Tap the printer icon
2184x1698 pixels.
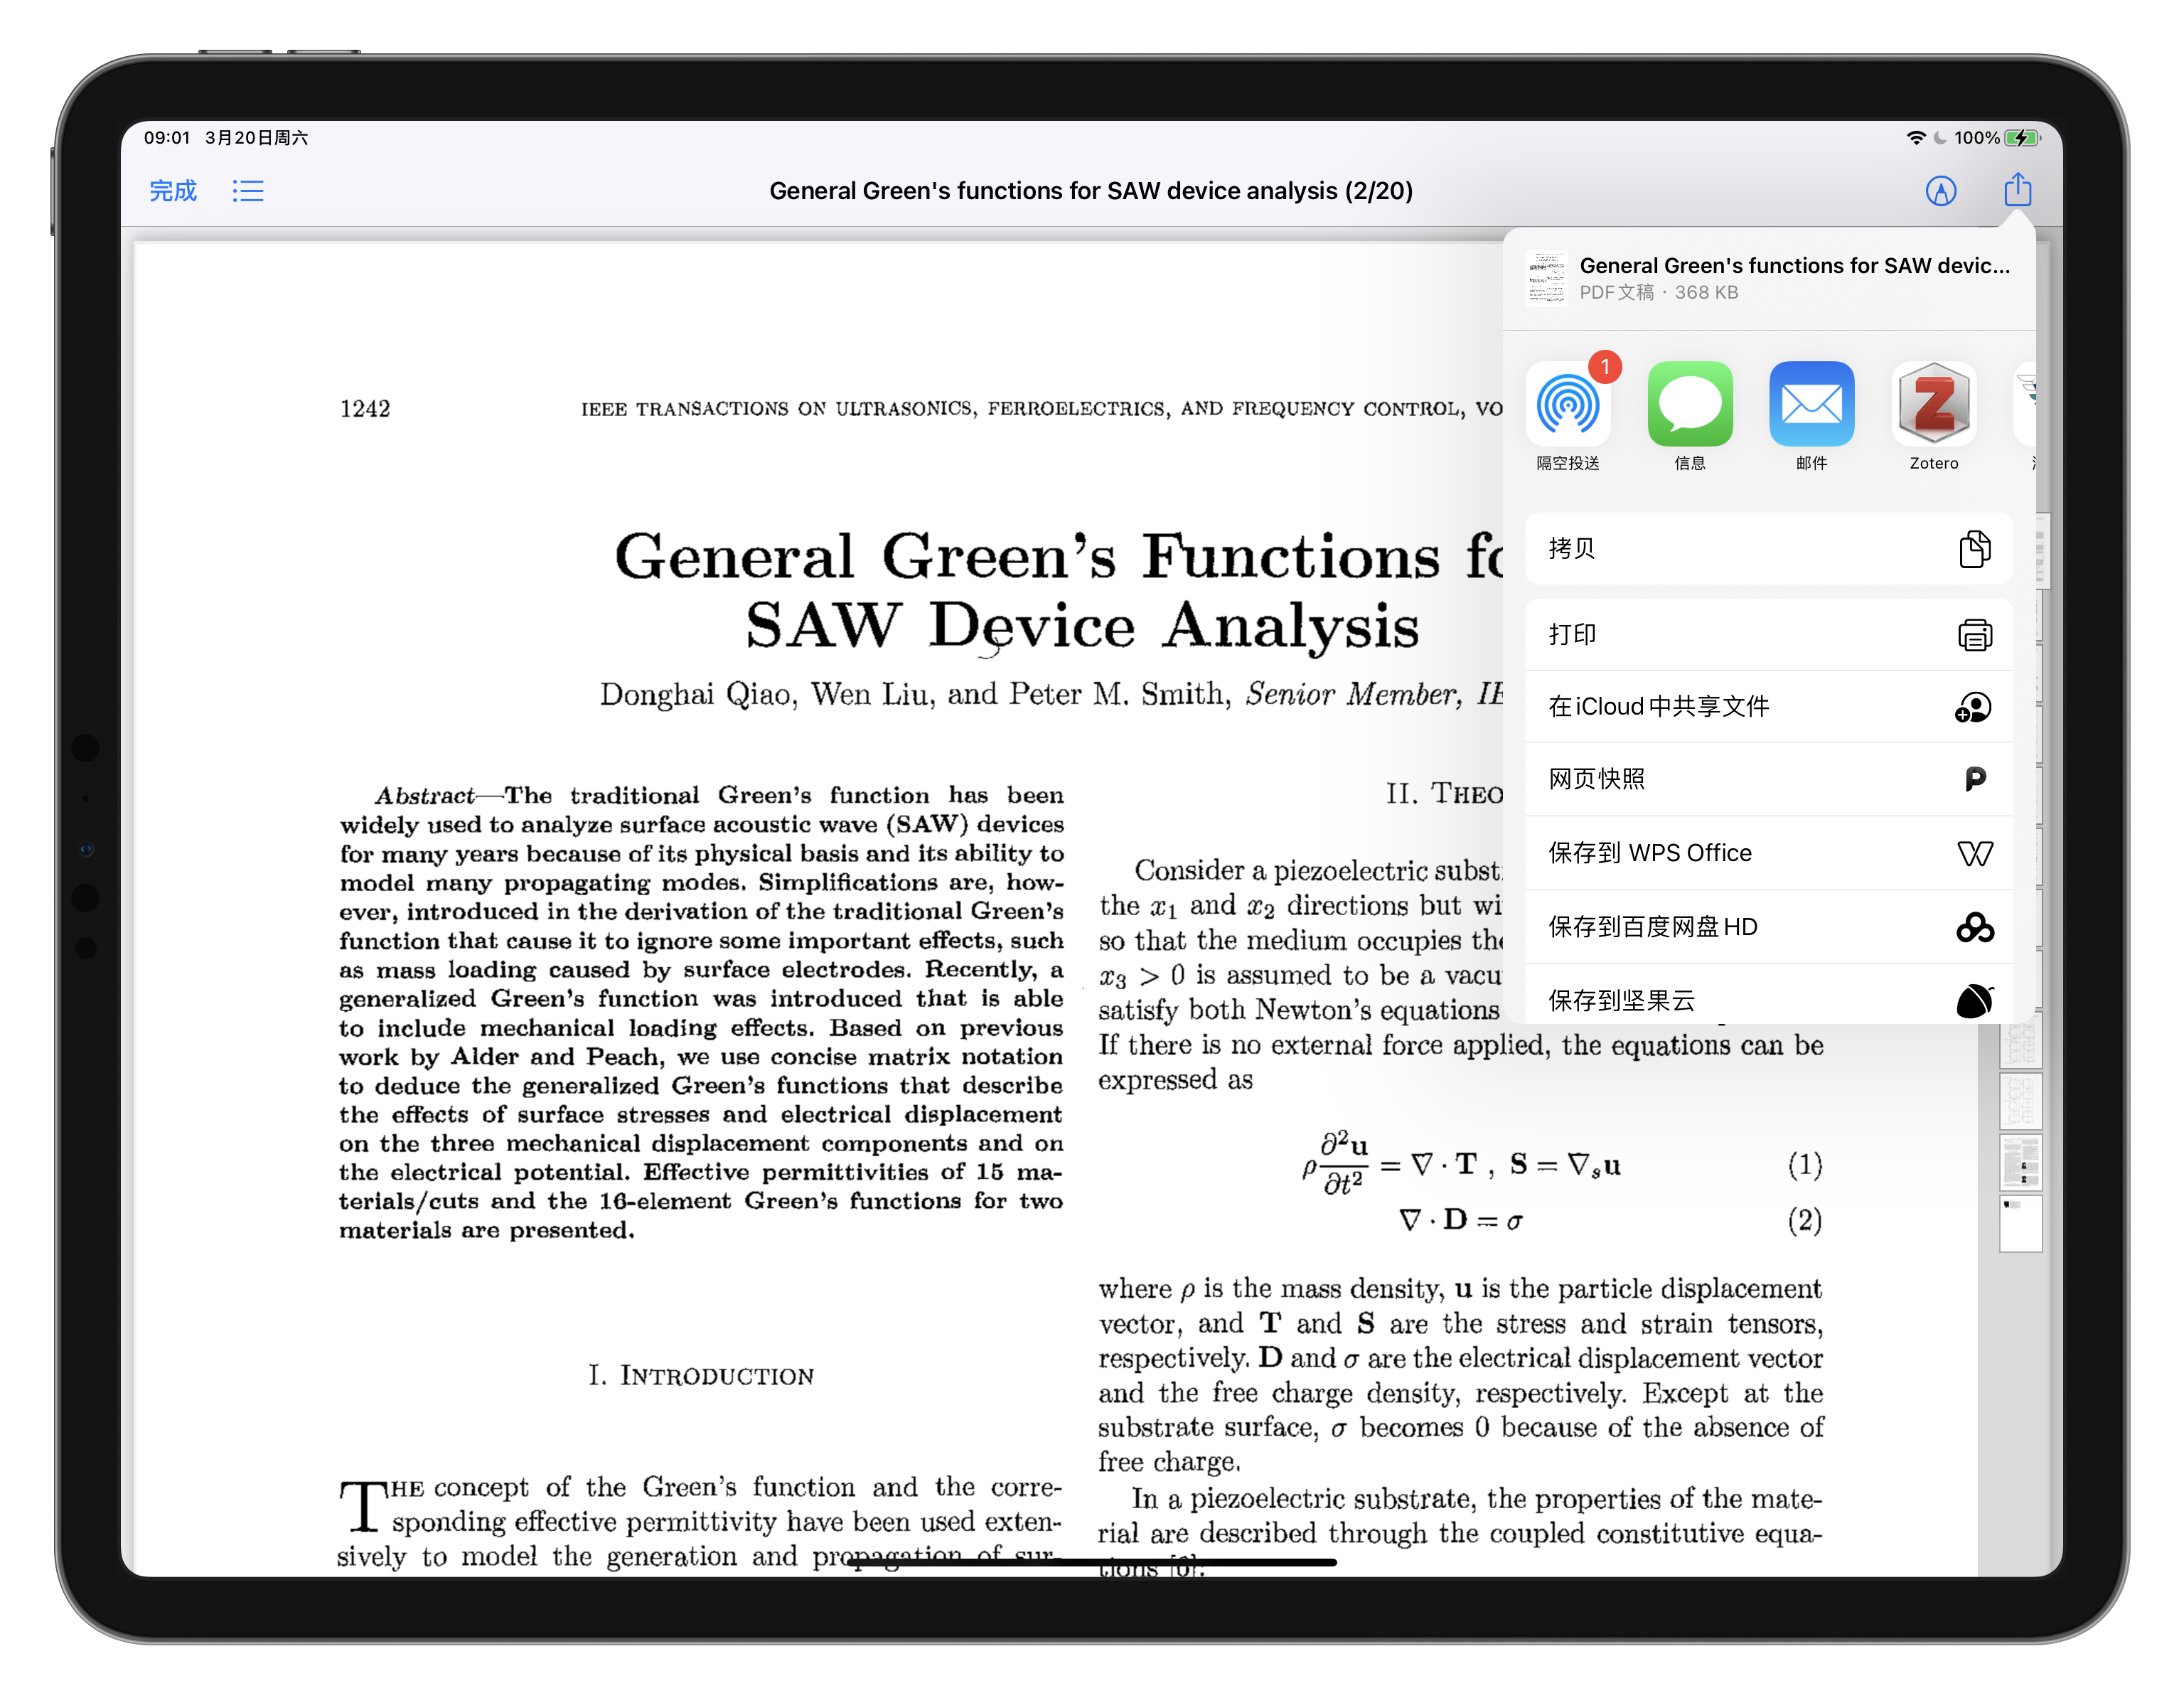point(1974,634)
